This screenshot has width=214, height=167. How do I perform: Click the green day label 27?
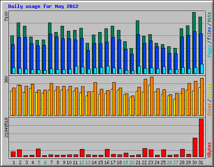176,162
